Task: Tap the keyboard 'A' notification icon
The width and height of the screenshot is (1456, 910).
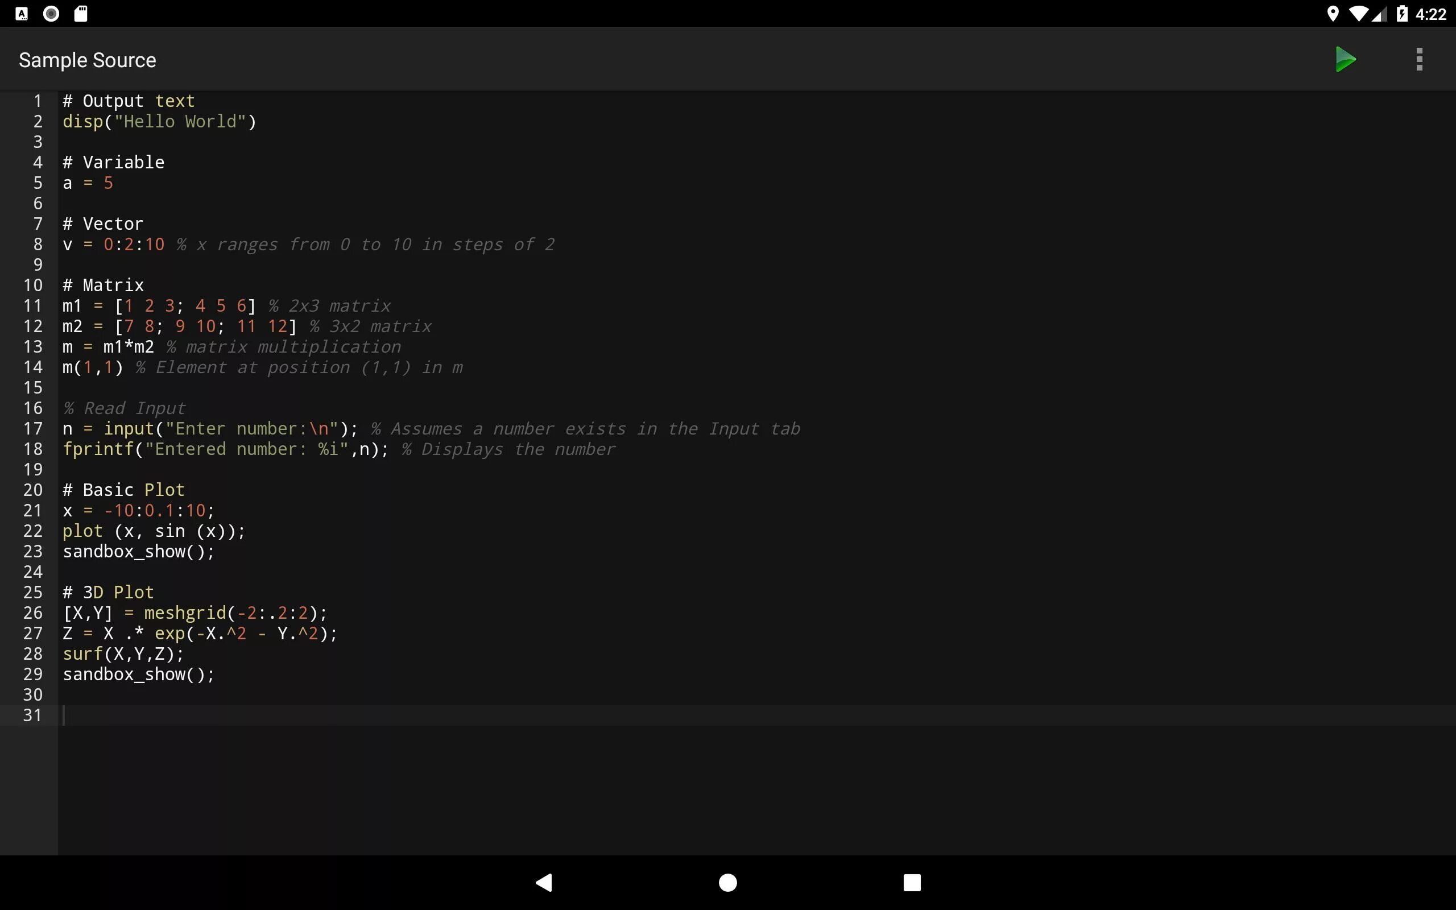Action: pyautogui.click(x=22, y=14)
